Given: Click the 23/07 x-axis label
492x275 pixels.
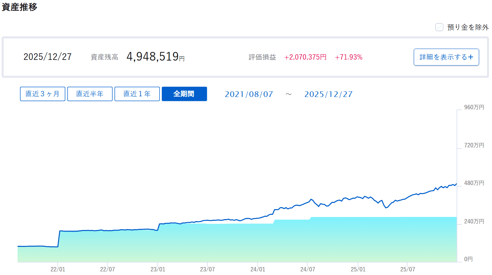Looking at the screenshot, I should click(x=207, y=269).
